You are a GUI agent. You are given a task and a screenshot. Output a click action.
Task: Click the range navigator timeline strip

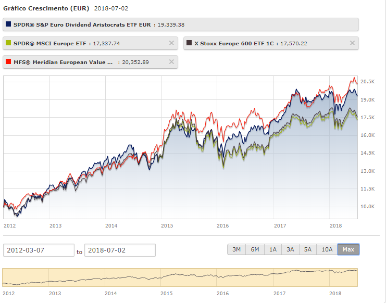tap(180, 277)
